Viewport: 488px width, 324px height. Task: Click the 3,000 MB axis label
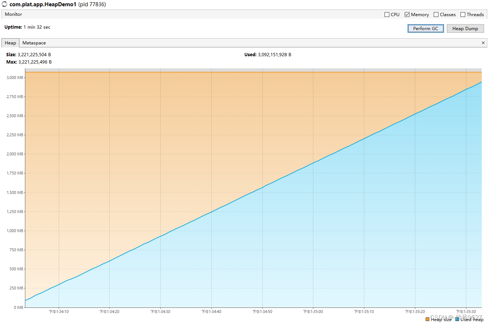click(x=15, y=78)
